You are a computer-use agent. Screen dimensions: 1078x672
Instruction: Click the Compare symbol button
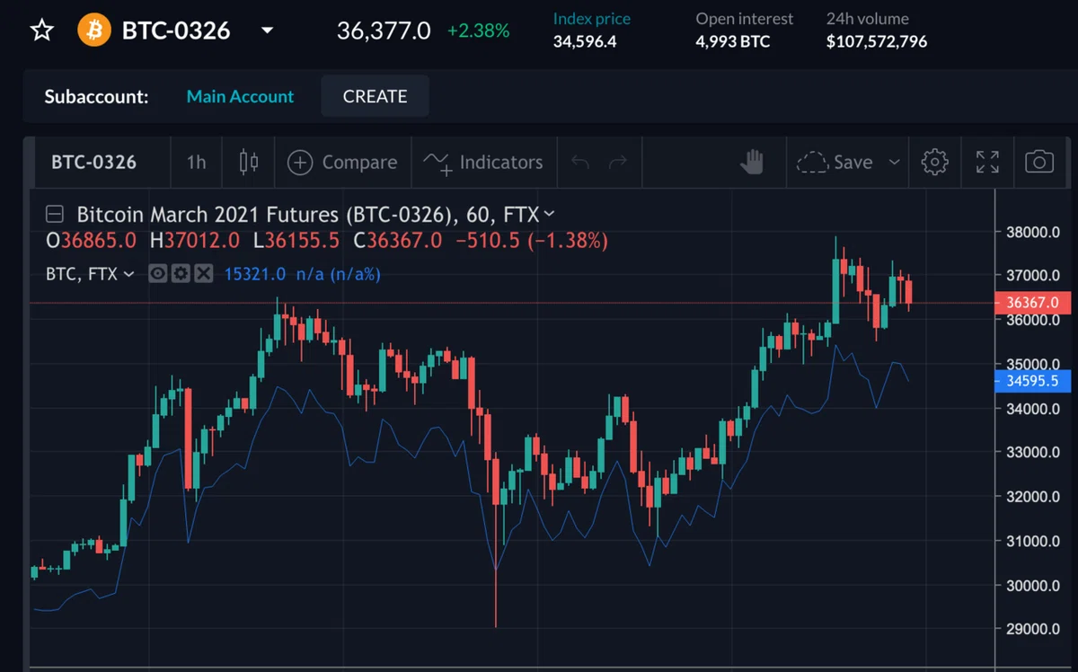342,163
